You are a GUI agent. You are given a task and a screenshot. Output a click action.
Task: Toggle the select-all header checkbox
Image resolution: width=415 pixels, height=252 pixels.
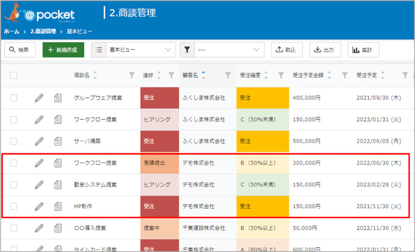tap(14, 75)
